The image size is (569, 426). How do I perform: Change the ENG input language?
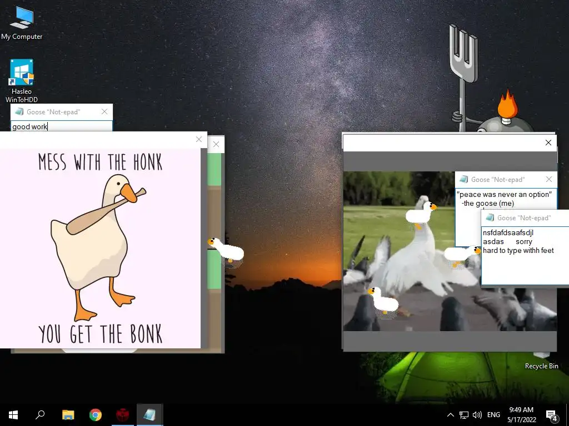click(493, 415)
